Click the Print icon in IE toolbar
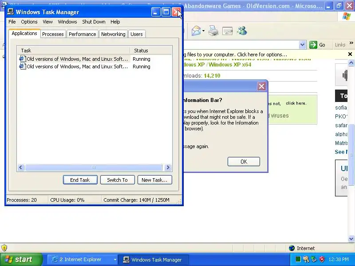 click(213, 31)
